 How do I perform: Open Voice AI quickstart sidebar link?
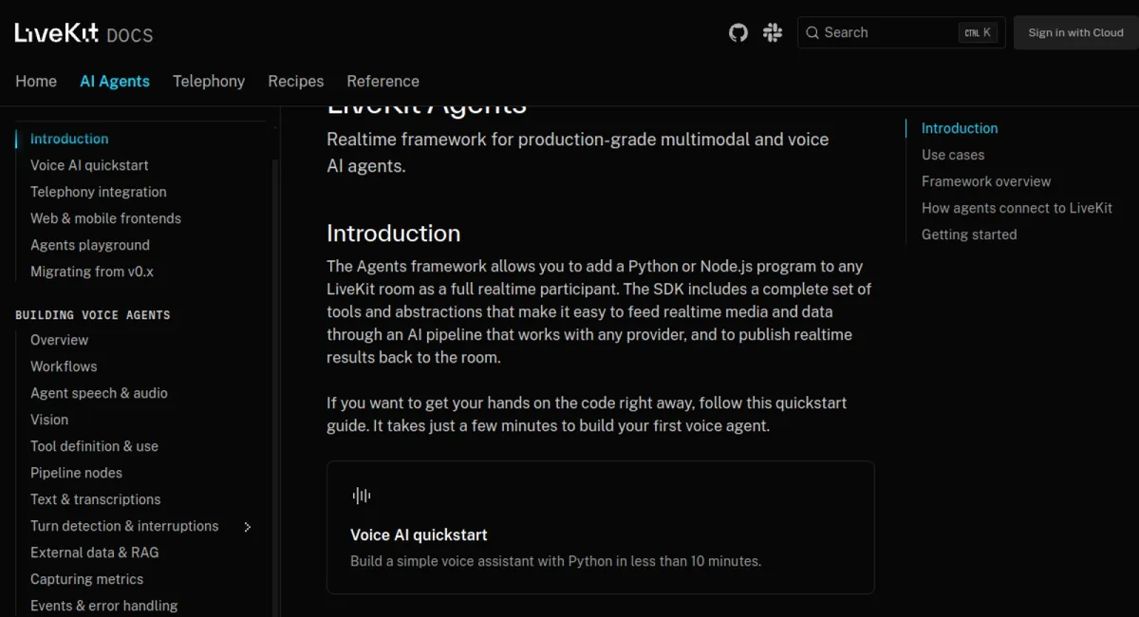(89, 165)
